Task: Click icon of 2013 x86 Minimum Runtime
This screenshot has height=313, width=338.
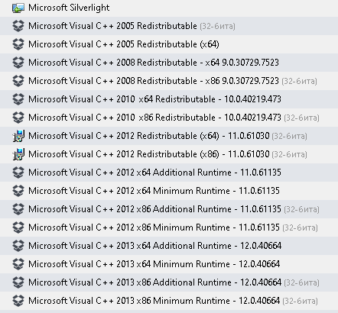Action: coord(18,301)
